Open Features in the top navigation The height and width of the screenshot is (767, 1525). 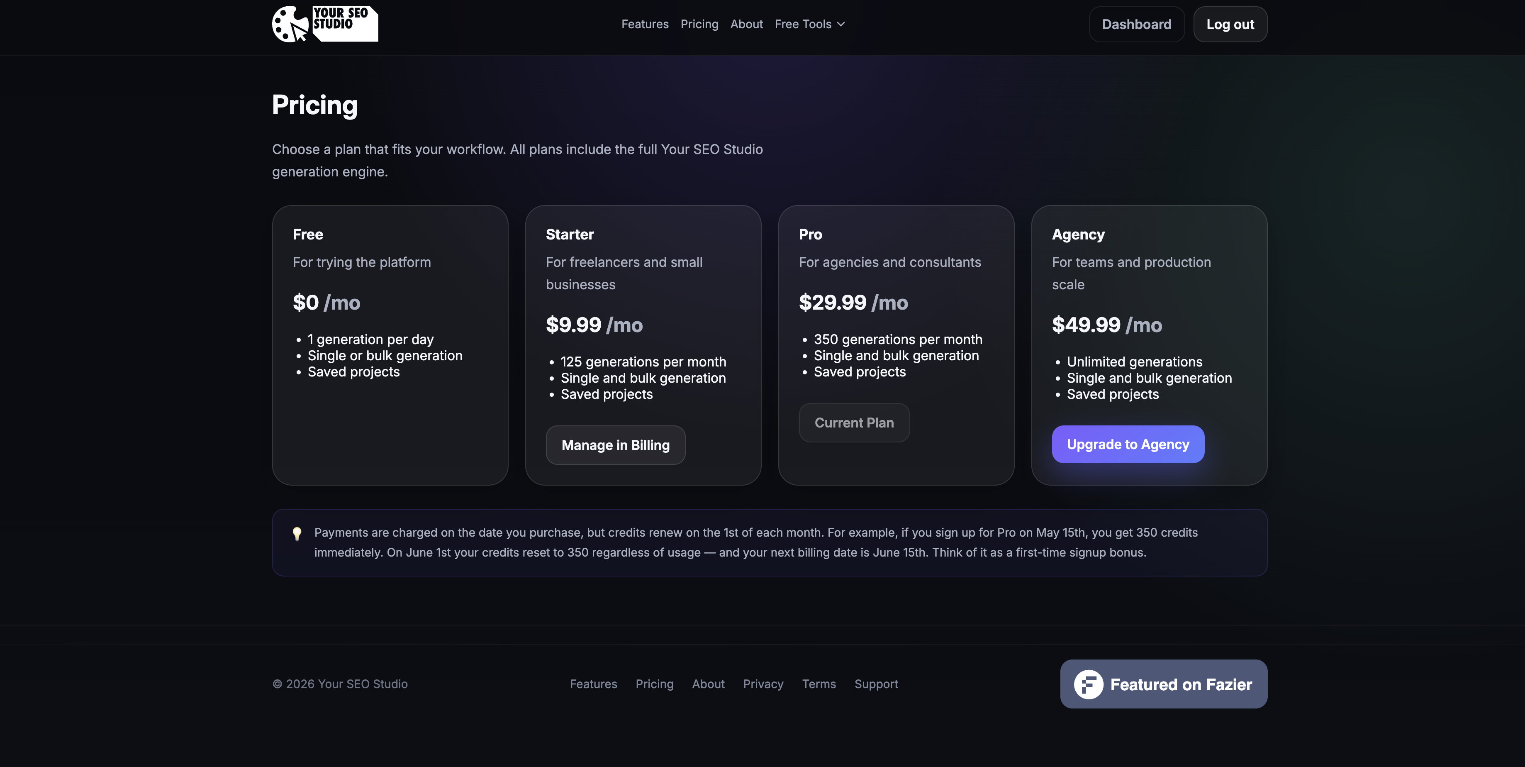(645, 24)
